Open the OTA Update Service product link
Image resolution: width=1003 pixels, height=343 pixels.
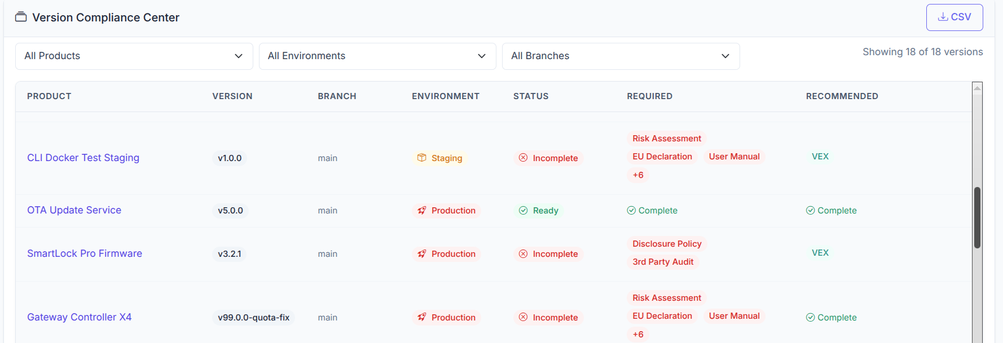click(74, 210)
